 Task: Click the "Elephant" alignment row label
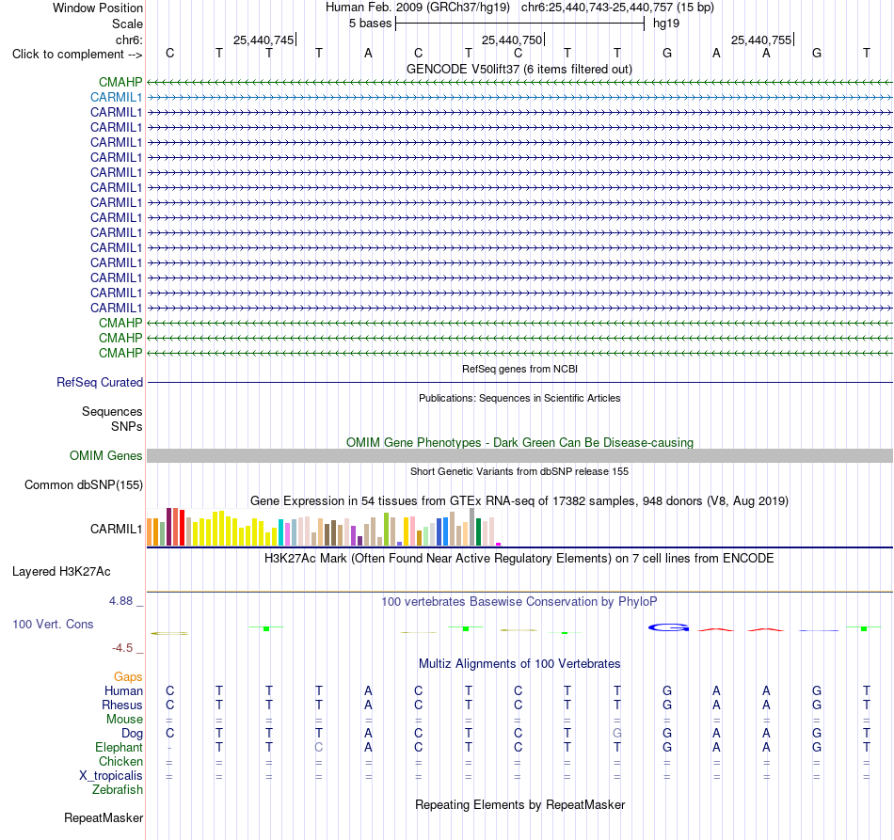pyautogui.click(x=119, y=747)
